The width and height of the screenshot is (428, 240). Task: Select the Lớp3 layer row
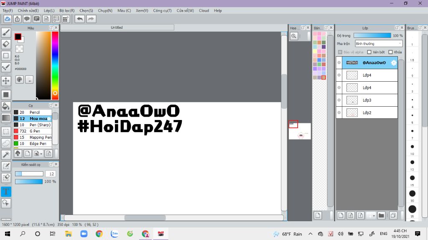click(367, 100)
